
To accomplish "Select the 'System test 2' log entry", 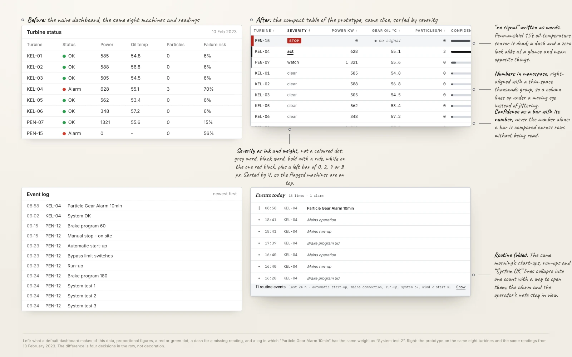I will click(x=132, y=296).
